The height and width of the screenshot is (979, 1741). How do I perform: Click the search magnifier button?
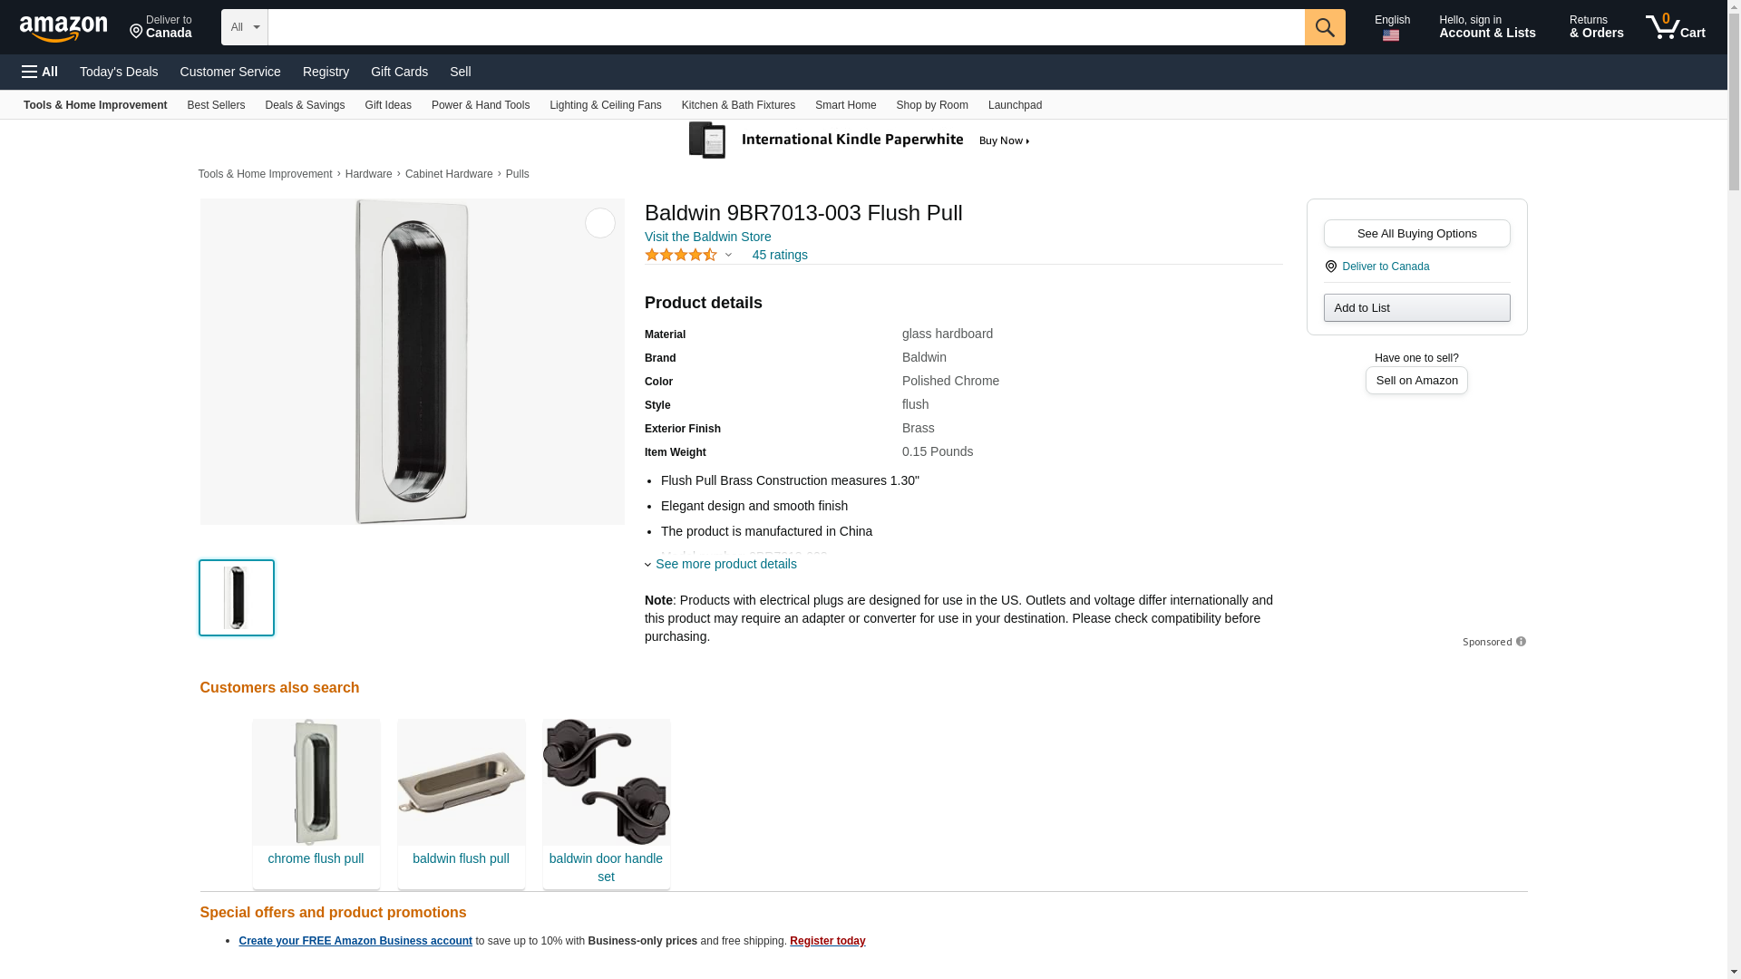[1324, 27]
